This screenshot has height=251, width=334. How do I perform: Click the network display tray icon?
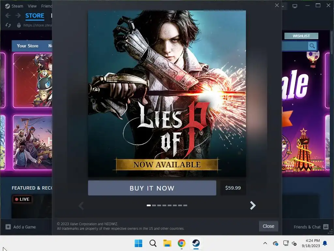[286, 243]
